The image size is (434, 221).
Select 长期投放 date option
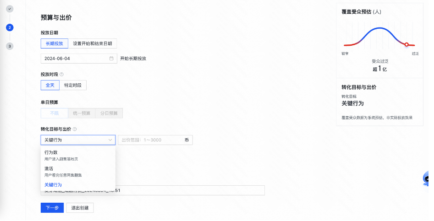pyautogui.click(x=54, y=43)
